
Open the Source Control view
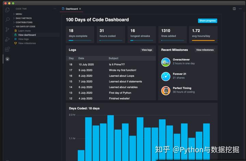7,30
